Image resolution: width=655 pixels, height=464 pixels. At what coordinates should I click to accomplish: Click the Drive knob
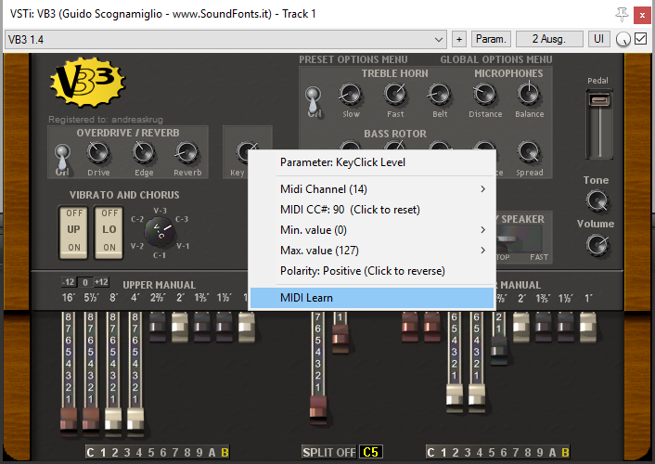pyautogui.click(x=98, y=152)
